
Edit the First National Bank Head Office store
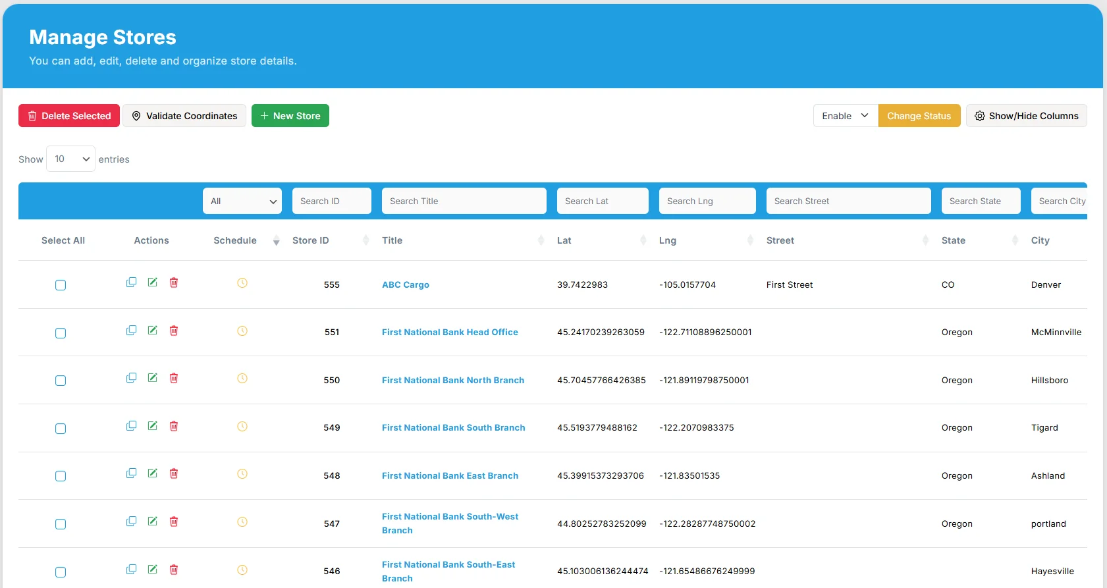pos(152,331)
